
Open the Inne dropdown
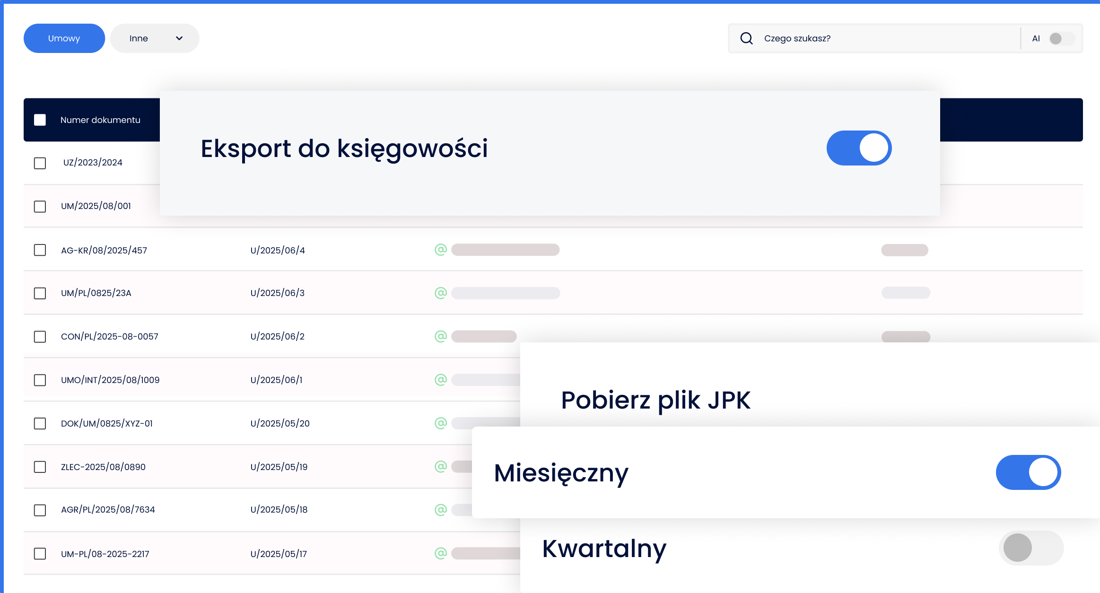[x=155, y=38]
